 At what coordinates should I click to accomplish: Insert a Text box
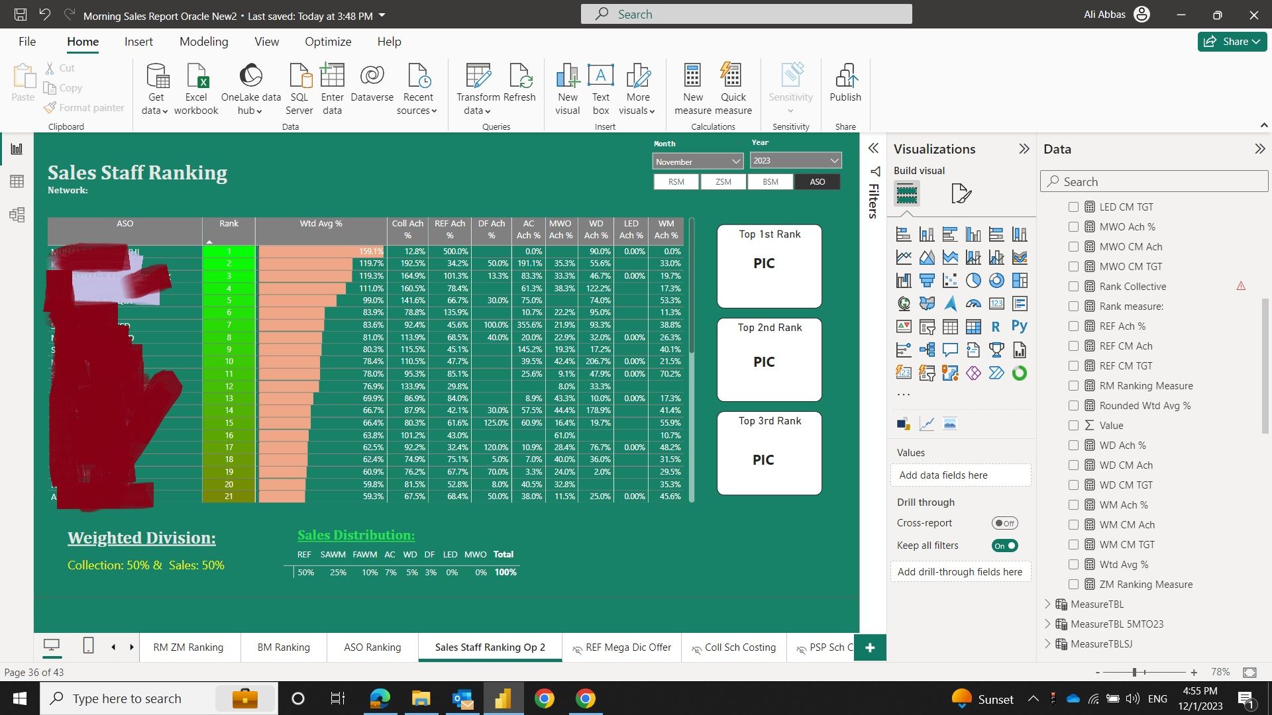pos(601,89)
